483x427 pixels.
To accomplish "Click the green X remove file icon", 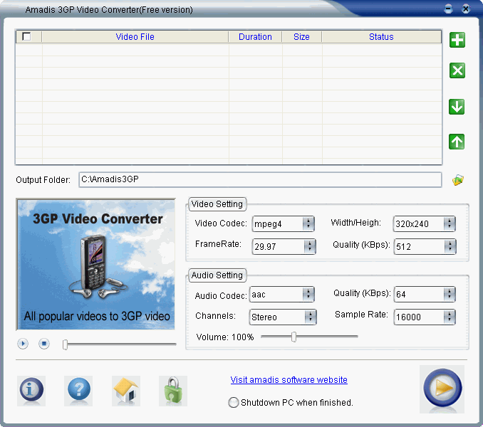I will click(x=457, y=70).
